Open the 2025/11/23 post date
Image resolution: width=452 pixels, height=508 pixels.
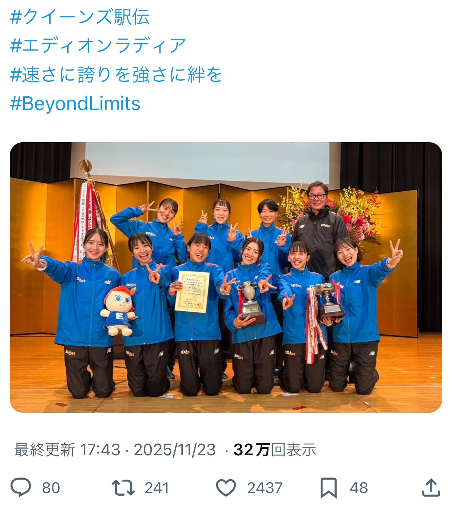(175, 450)
